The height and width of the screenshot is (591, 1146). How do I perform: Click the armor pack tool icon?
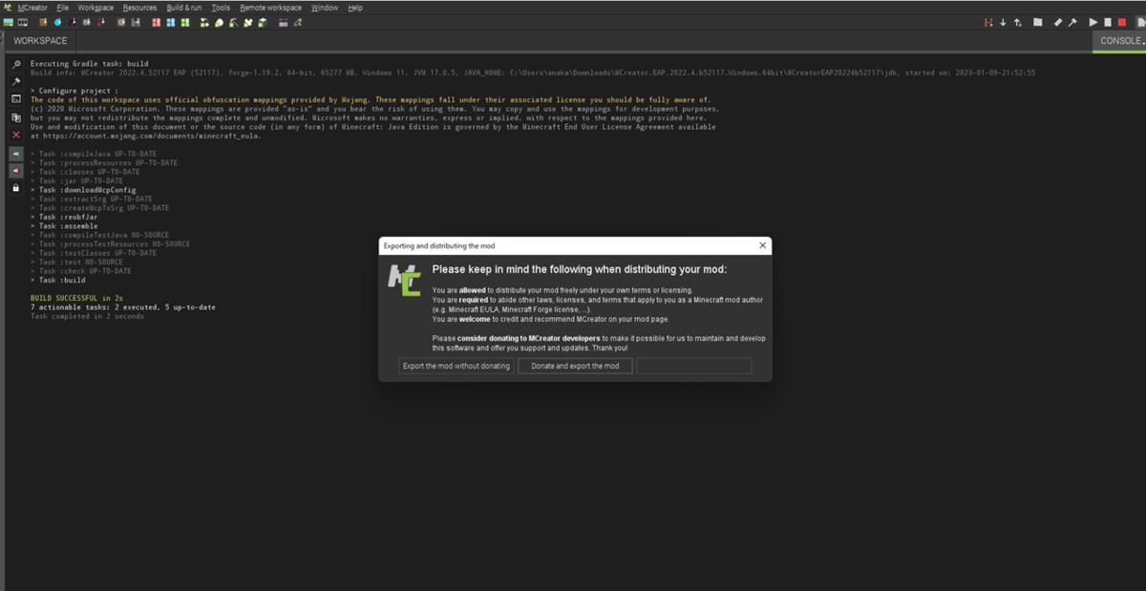point(248,22)
